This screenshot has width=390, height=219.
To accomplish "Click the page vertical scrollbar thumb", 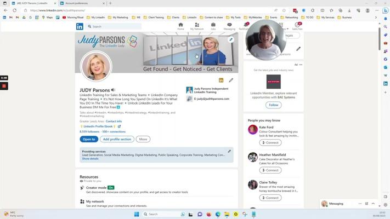I will click(380, 38).
